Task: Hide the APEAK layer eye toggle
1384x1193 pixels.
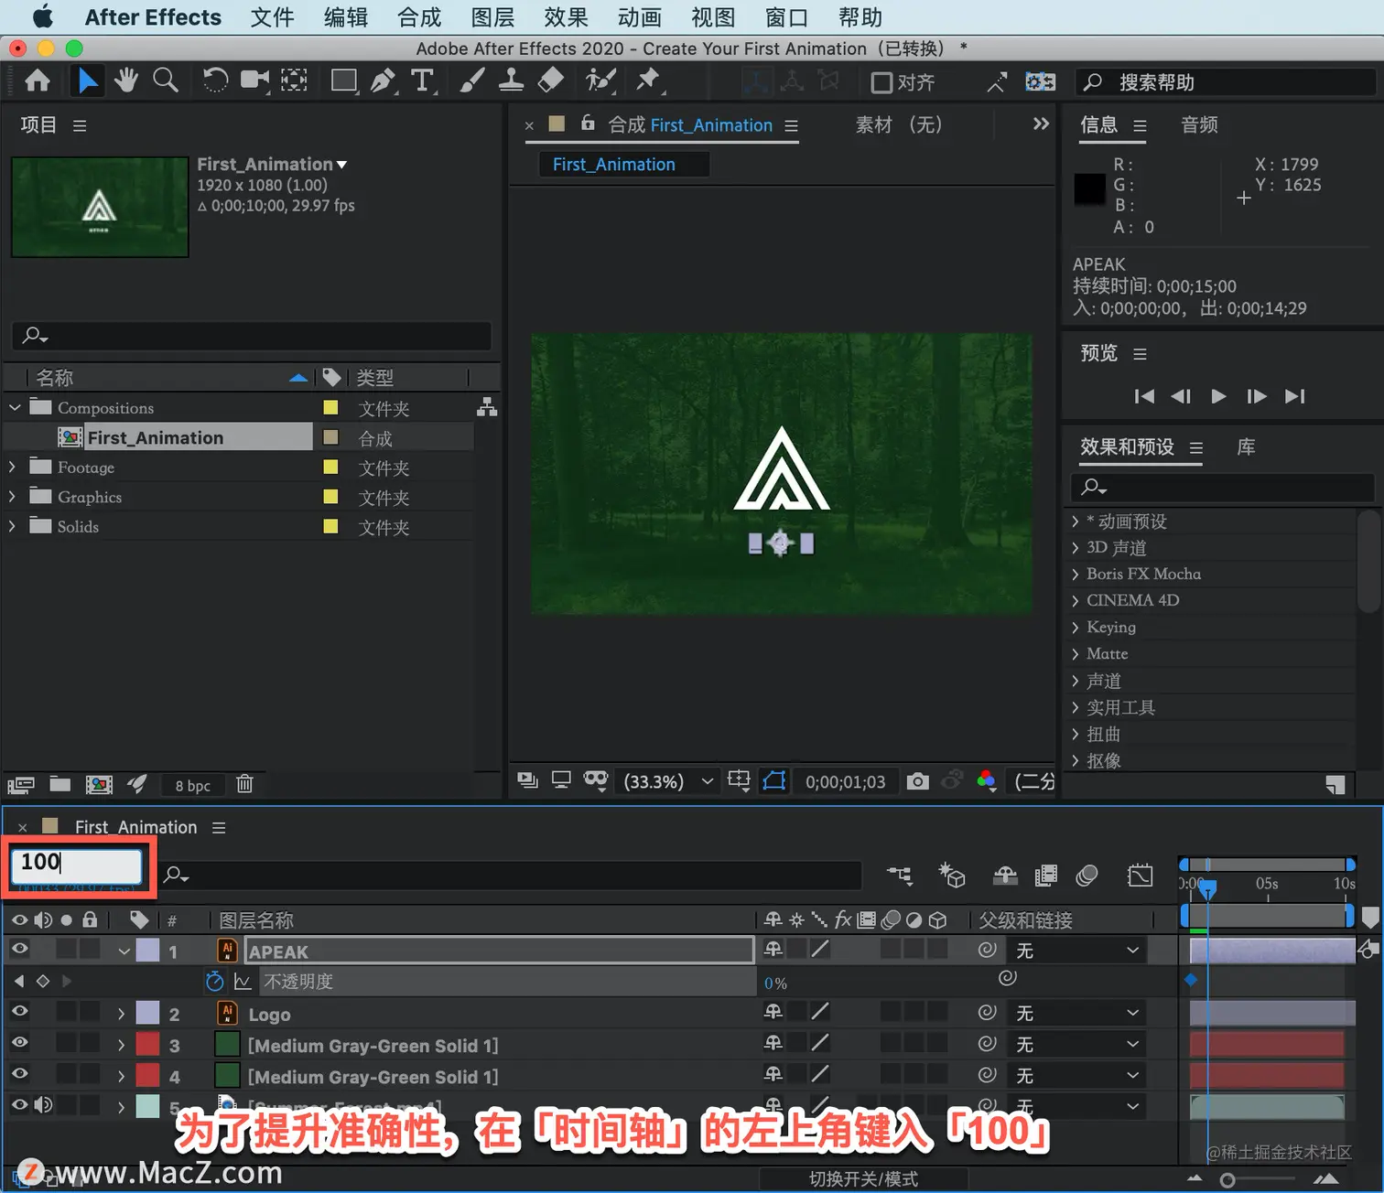Action: (19, 950)
